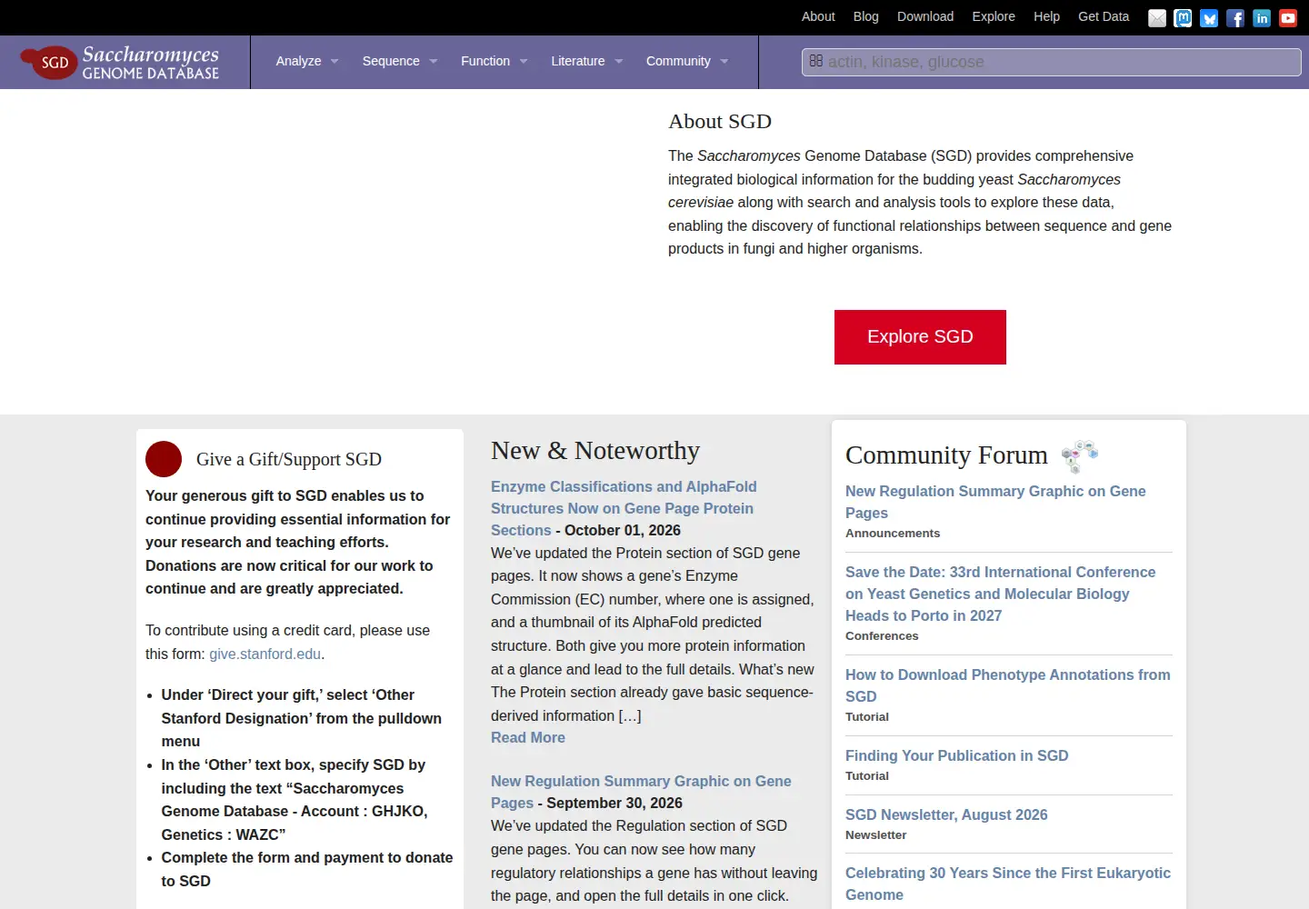Open the Function dropdown menu
The image size is (1309, 909).
pyautogui.click(x=495, y=62)
